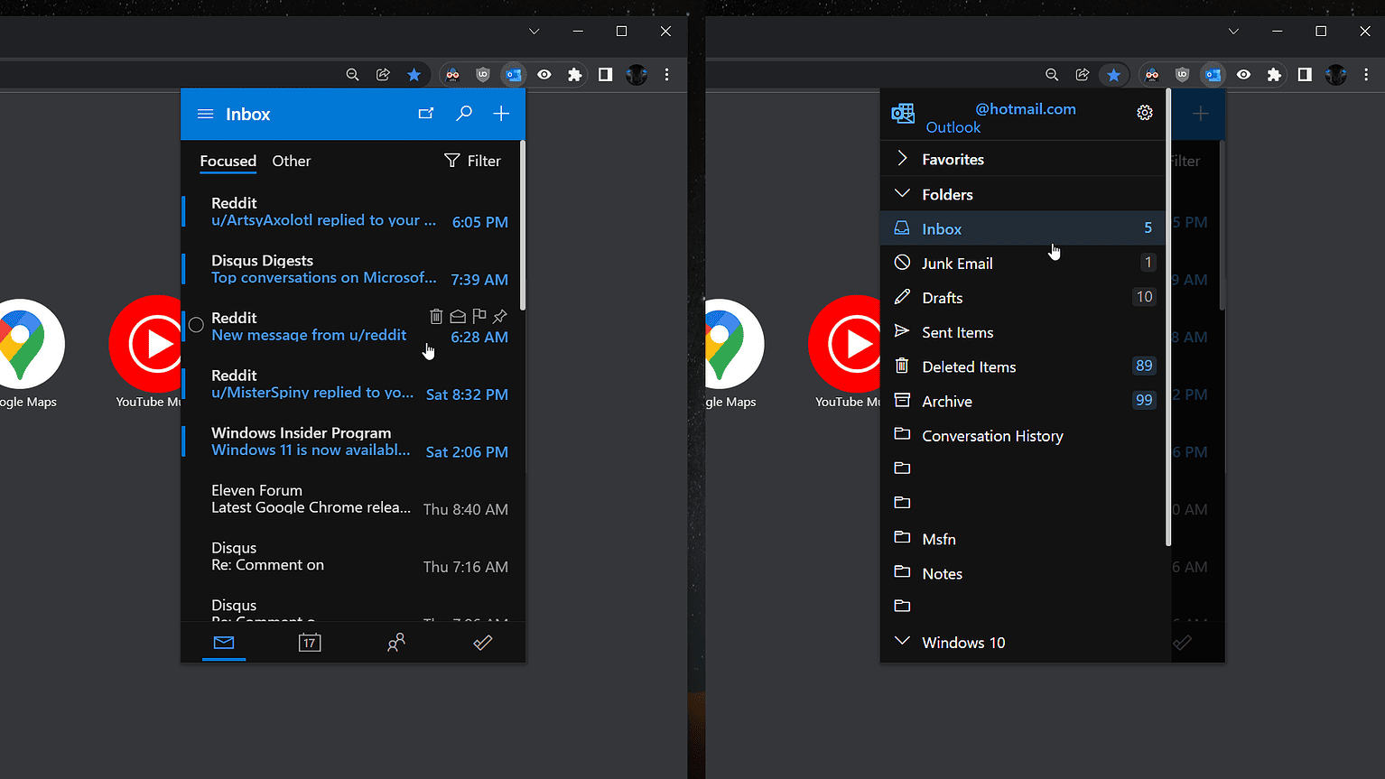Archive the Reddit message with the envelope icon
This screenshot has width=1385, height=779.
point(457,316)
